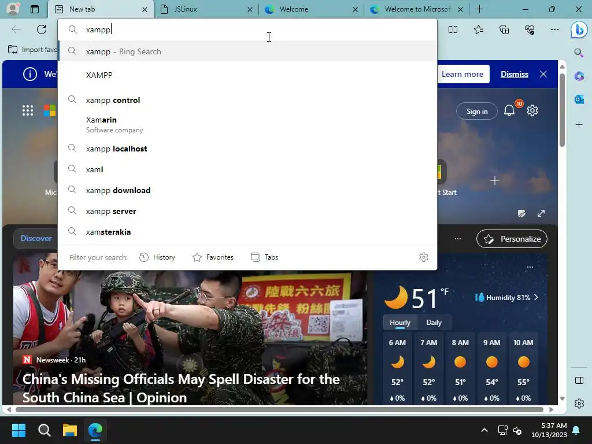This screenshot has height=444, width=592.
Task: Expand the page layout arrows icon
Action: click(541, 213)
